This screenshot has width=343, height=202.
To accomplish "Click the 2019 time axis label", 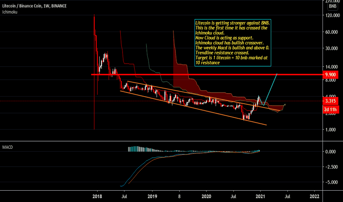I will click(x=152, y=196).
